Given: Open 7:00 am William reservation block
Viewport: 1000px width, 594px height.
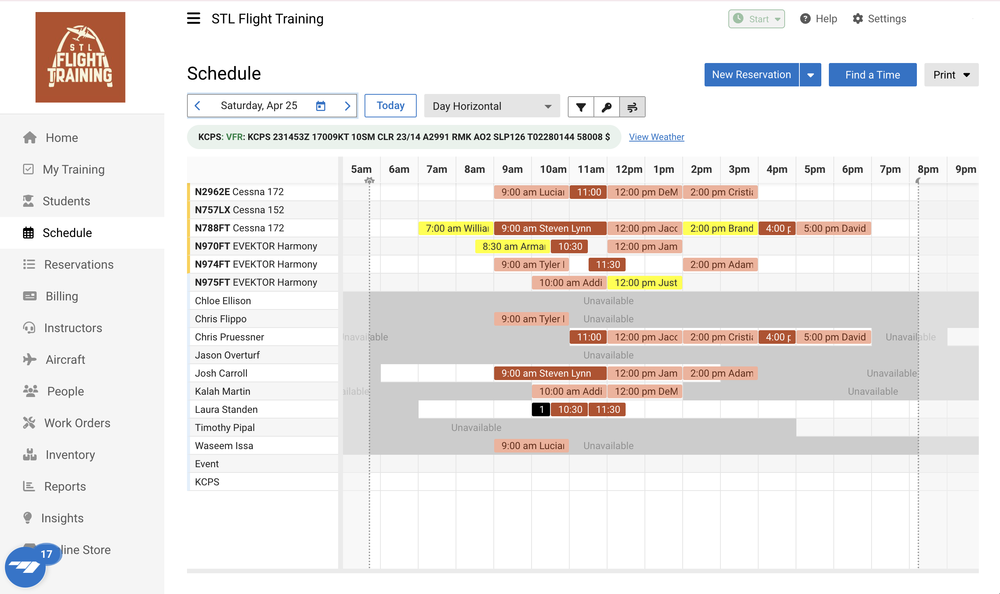Looking at the screenshot, I should click(456, 228).
